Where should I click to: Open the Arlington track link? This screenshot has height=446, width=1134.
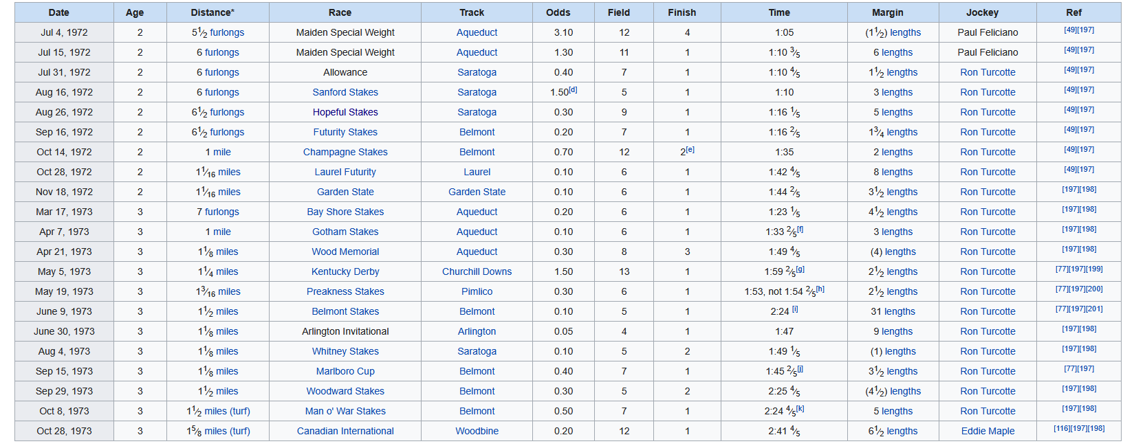click(x=477, y=331)
